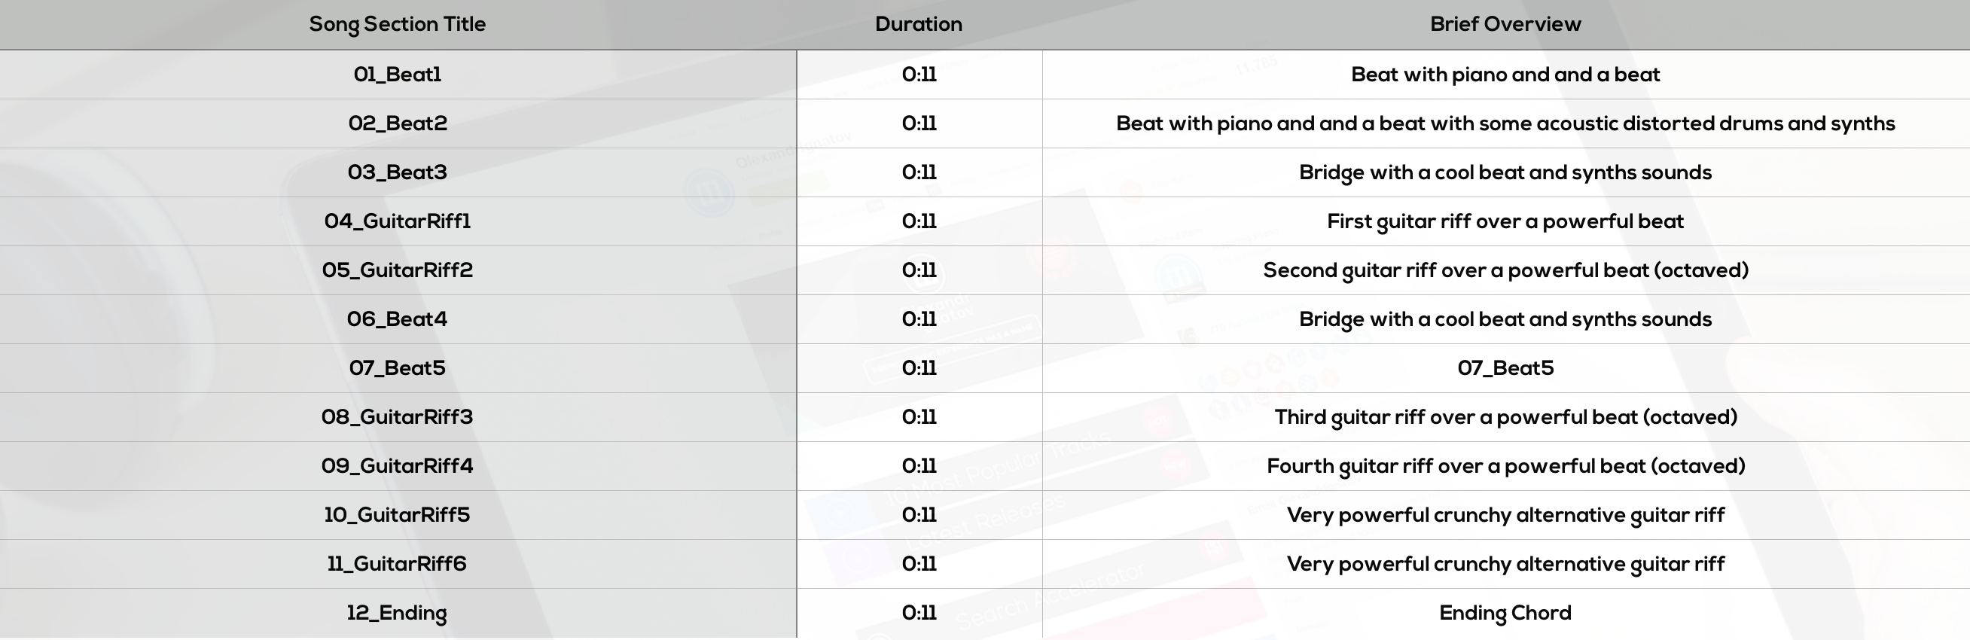Select the Song Section Title column header

point(397,24)
